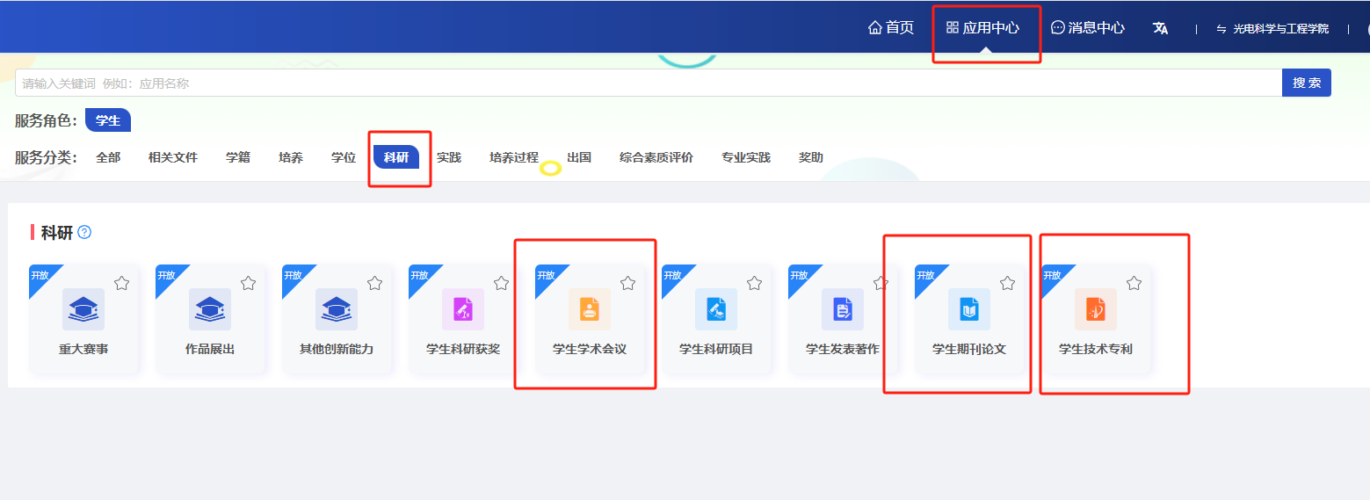Open the 学生学术会议 app icon

(x=590, y=309)
